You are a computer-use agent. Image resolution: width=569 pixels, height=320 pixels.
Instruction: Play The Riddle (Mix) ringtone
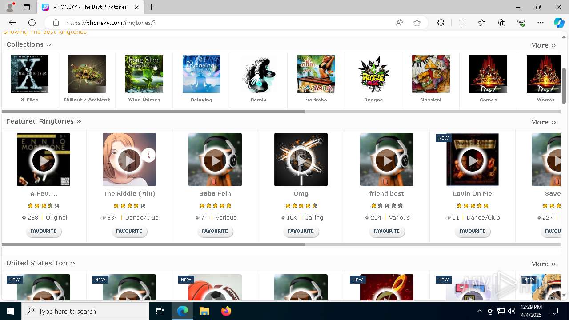click(x=129, y=160)
